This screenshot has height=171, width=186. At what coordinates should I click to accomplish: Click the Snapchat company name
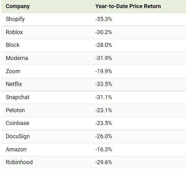[x=18, y=97]
